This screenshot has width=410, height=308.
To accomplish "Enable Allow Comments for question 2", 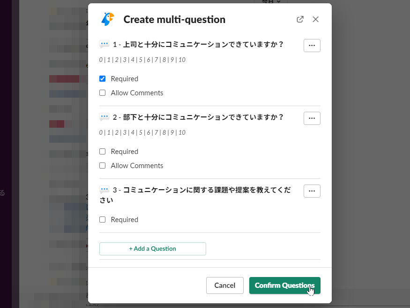I will click(103, 166).
